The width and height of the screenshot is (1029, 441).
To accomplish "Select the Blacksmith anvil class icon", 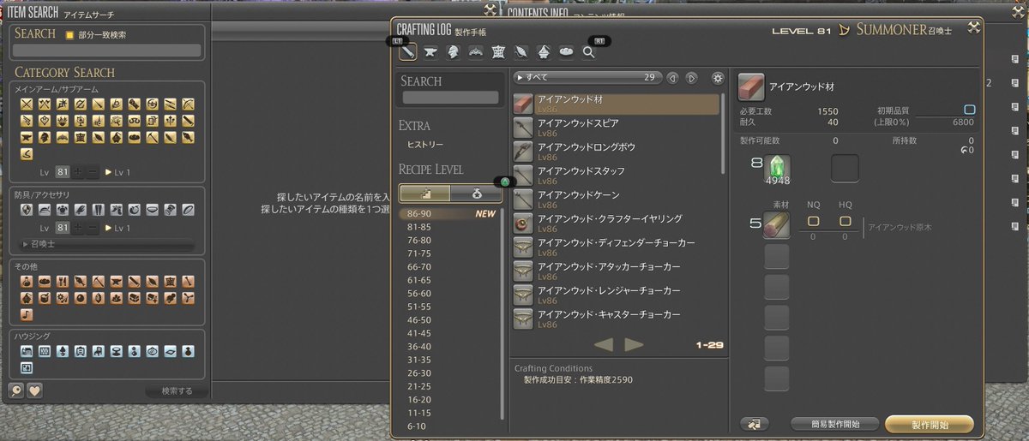I will point(430,51).
